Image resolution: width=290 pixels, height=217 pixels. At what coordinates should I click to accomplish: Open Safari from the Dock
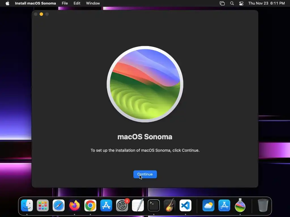pyautogui.click(x=59, y=205)
